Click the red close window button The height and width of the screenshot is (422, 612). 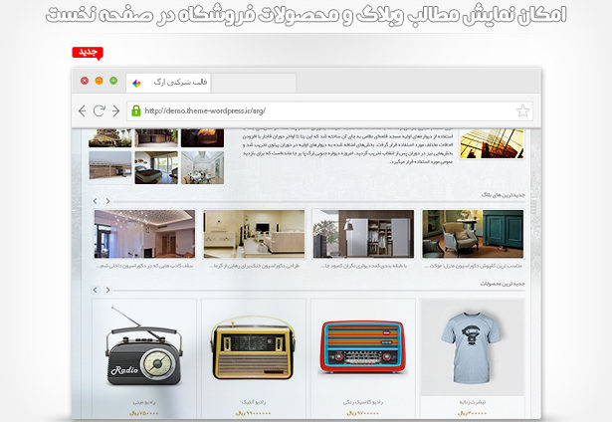(x=85, y=81)
